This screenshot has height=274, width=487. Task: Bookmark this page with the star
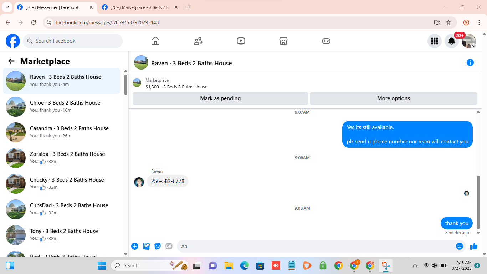point(448,22)
